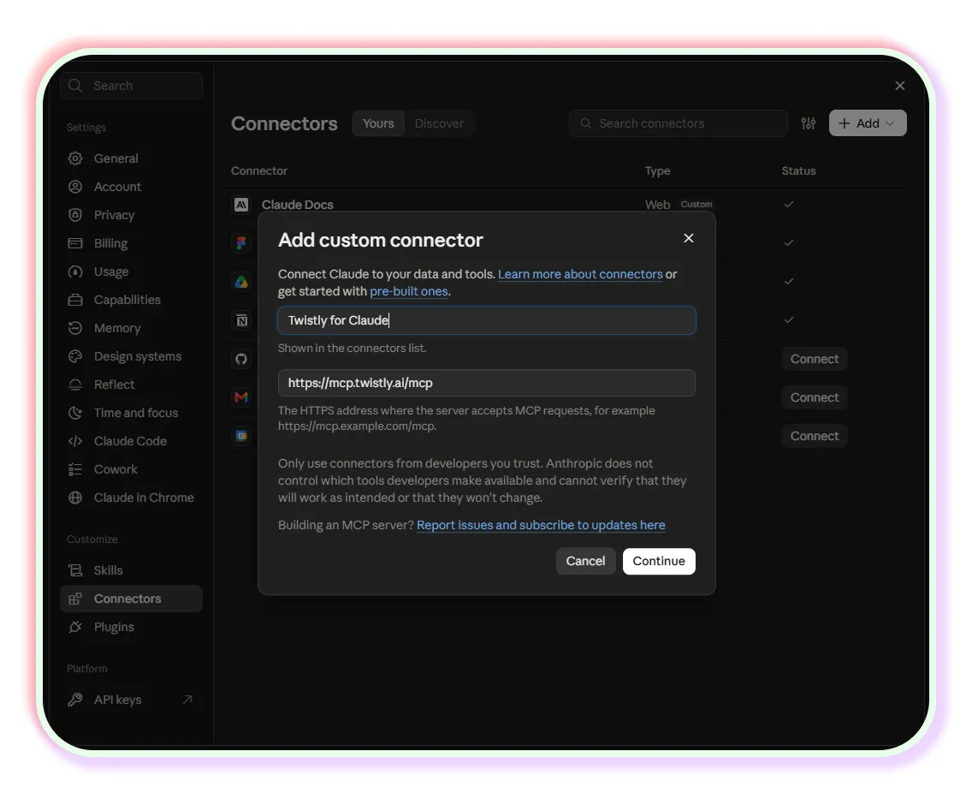Click the Usage gauge icon
This screenshot has width=972, height=805.
click(75, 271)
